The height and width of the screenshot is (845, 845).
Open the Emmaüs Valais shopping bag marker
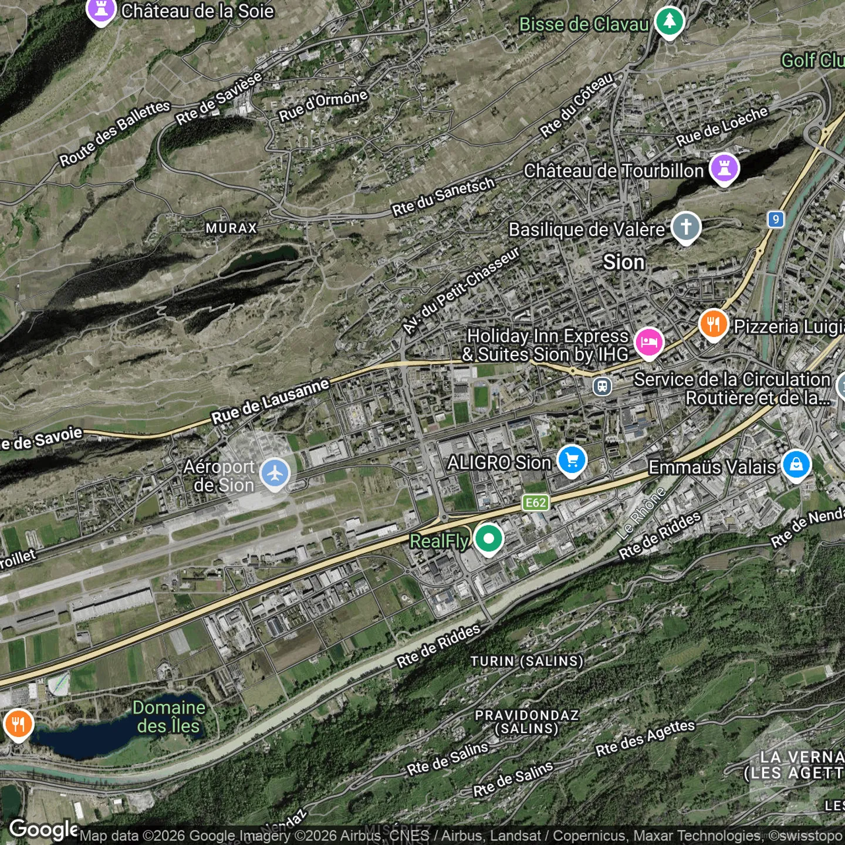[796, 465]
